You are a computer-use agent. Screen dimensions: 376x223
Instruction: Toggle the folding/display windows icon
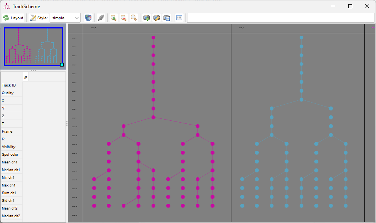tap(88, 18)
